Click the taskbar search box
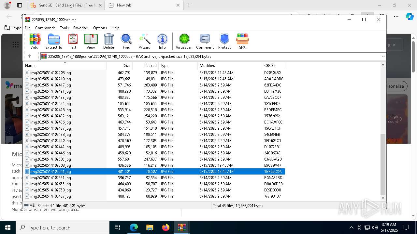 pyautogui.click(x=63, y=227)
